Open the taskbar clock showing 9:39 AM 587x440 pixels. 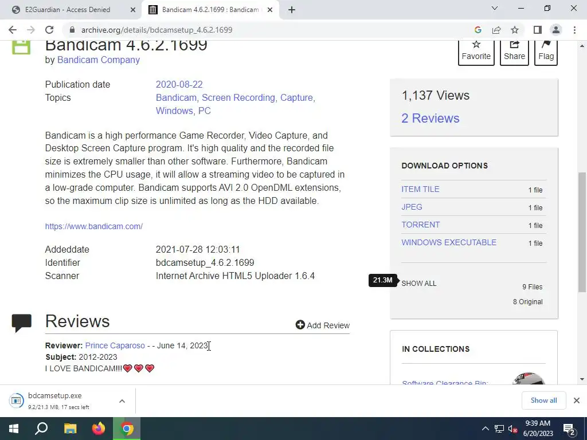[538, 429]
